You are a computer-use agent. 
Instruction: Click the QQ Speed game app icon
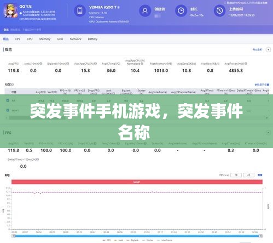tap(10, 10)
